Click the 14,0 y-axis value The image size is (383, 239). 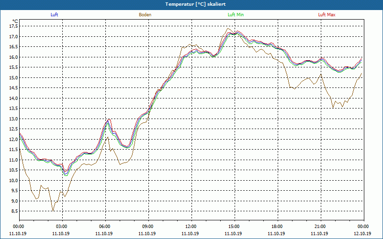(14, 98)
